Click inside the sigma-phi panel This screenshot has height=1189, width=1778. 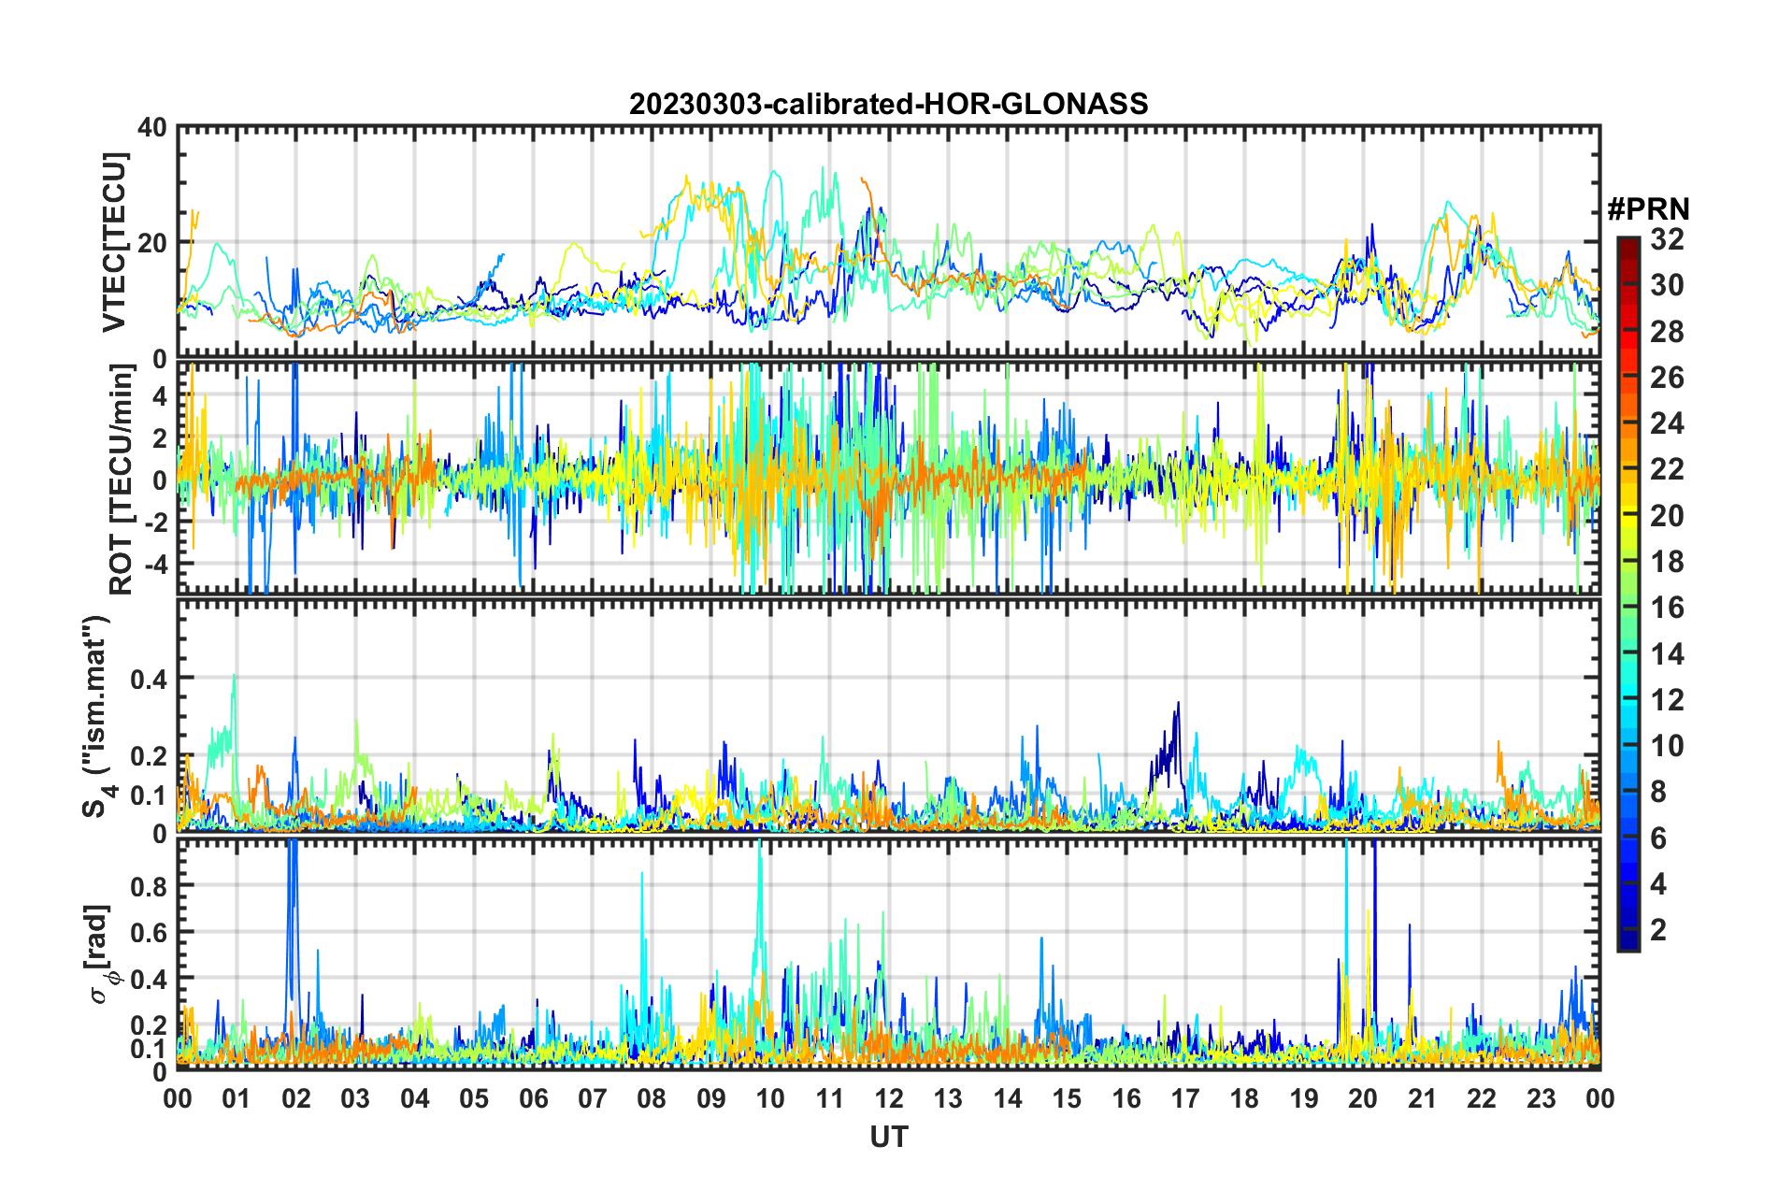click(889, 954)
